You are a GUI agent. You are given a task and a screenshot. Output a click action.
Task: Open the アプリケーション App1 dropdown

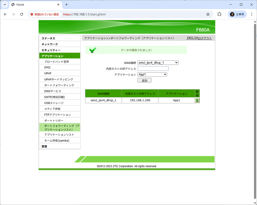coord(152,74)
